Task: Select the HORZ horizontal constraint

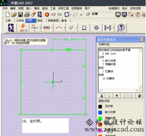Action: click(47, 28)
